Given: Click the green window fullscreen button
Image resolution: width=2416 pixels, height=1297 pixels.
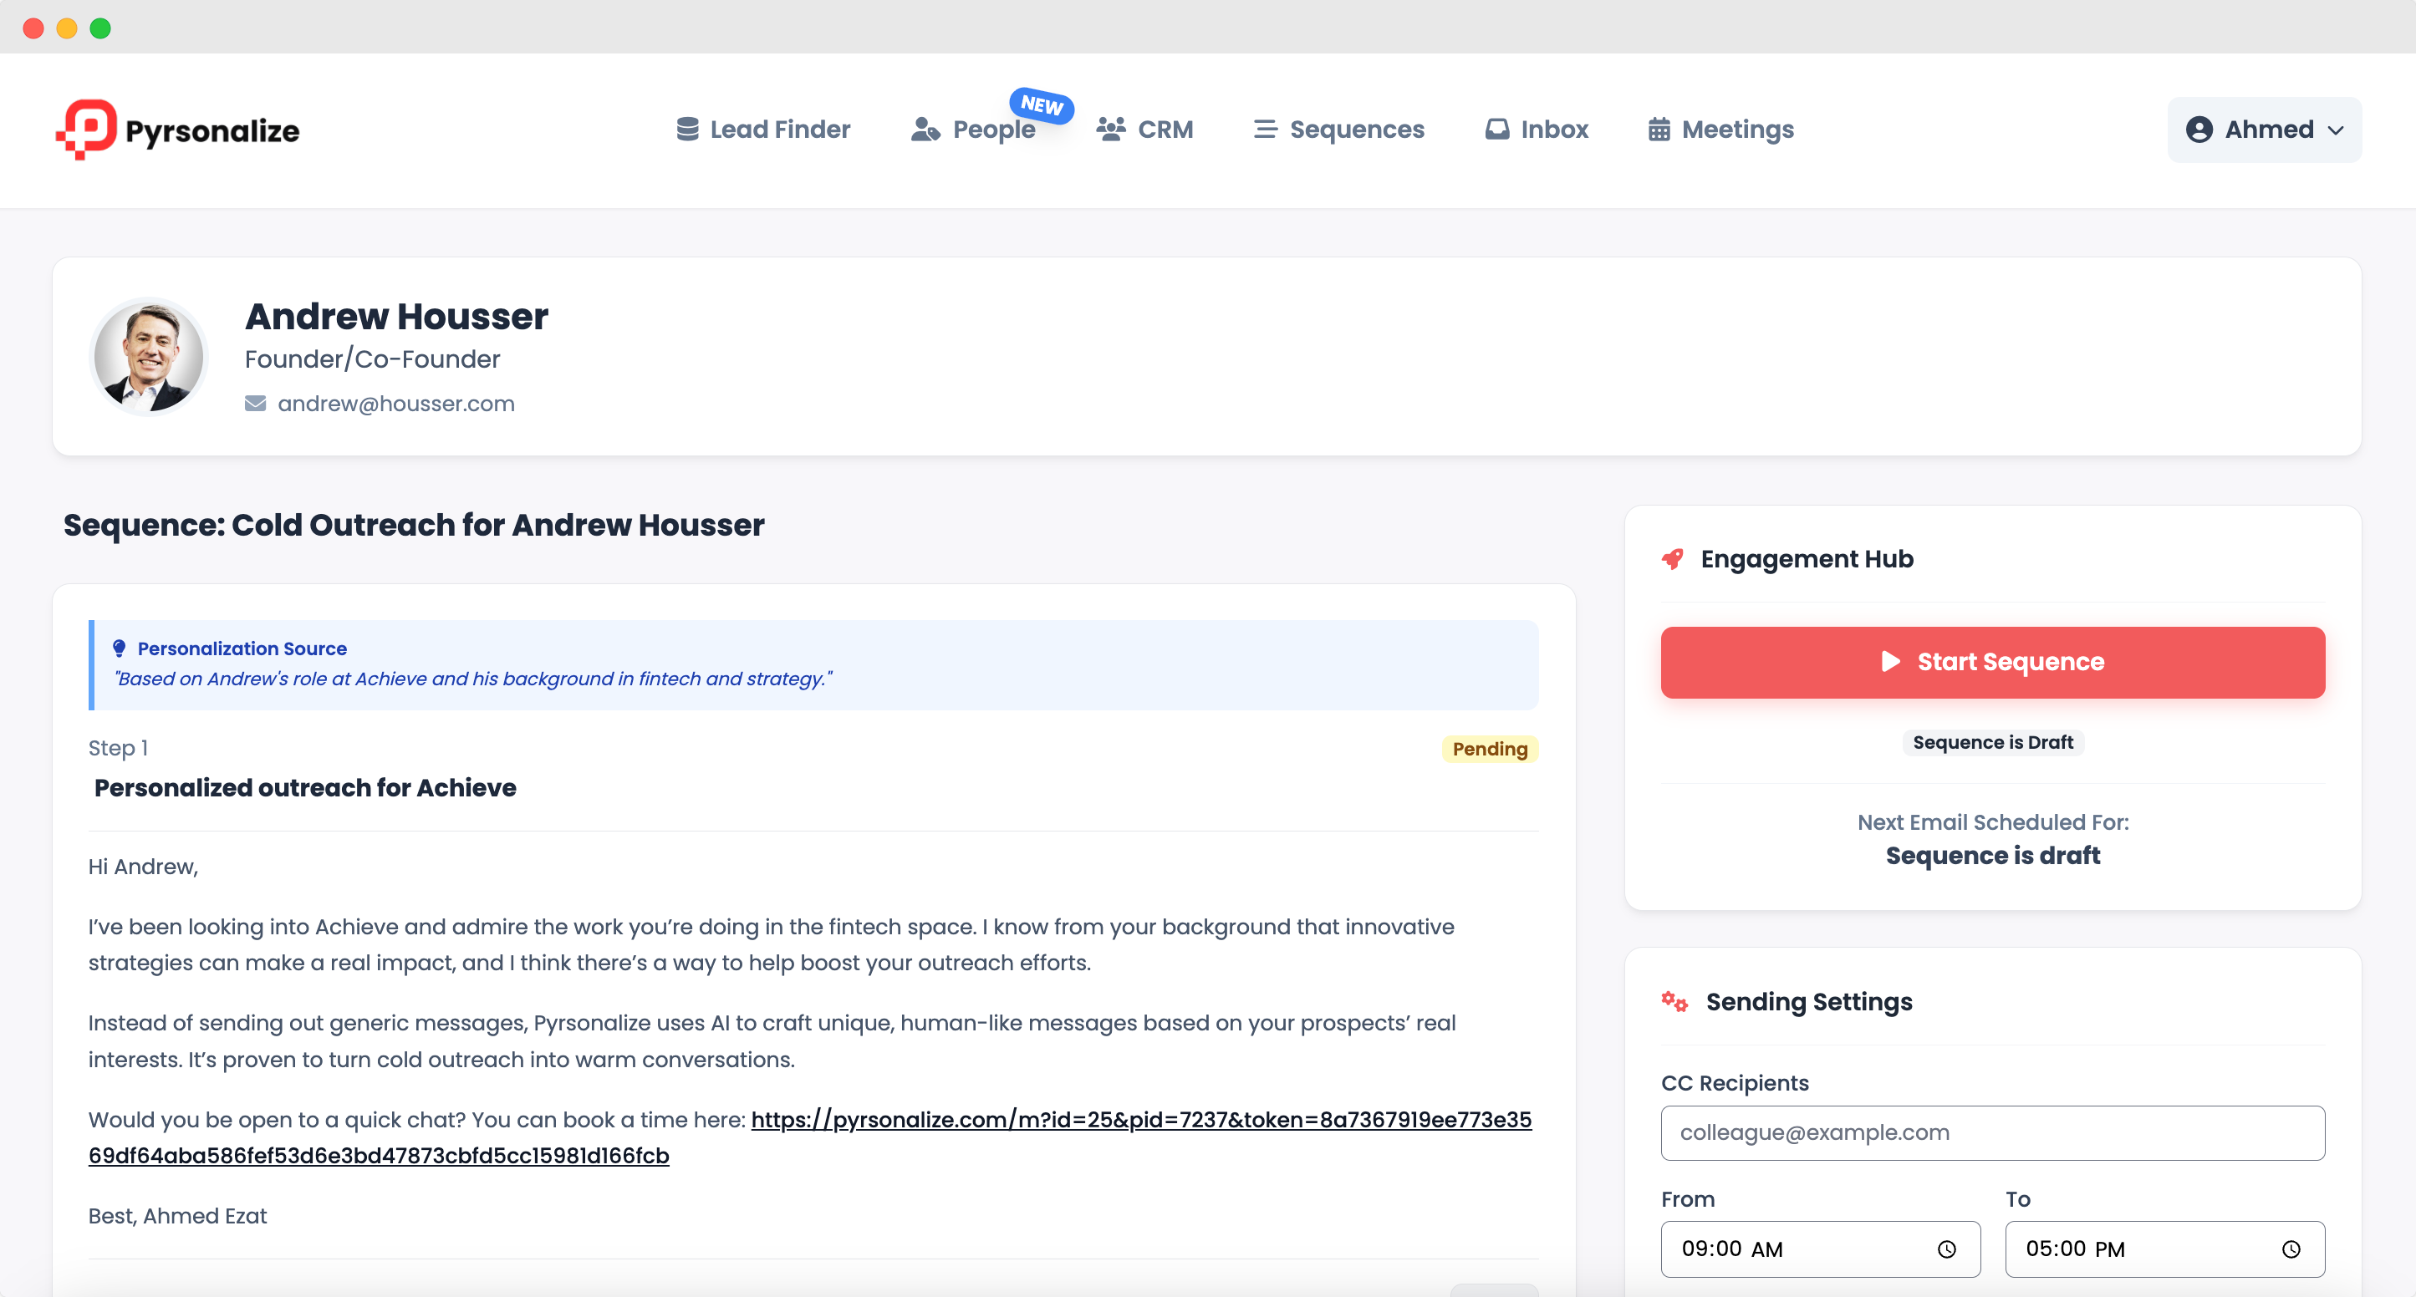Looking at the screenshot, I should coord(100,28).
